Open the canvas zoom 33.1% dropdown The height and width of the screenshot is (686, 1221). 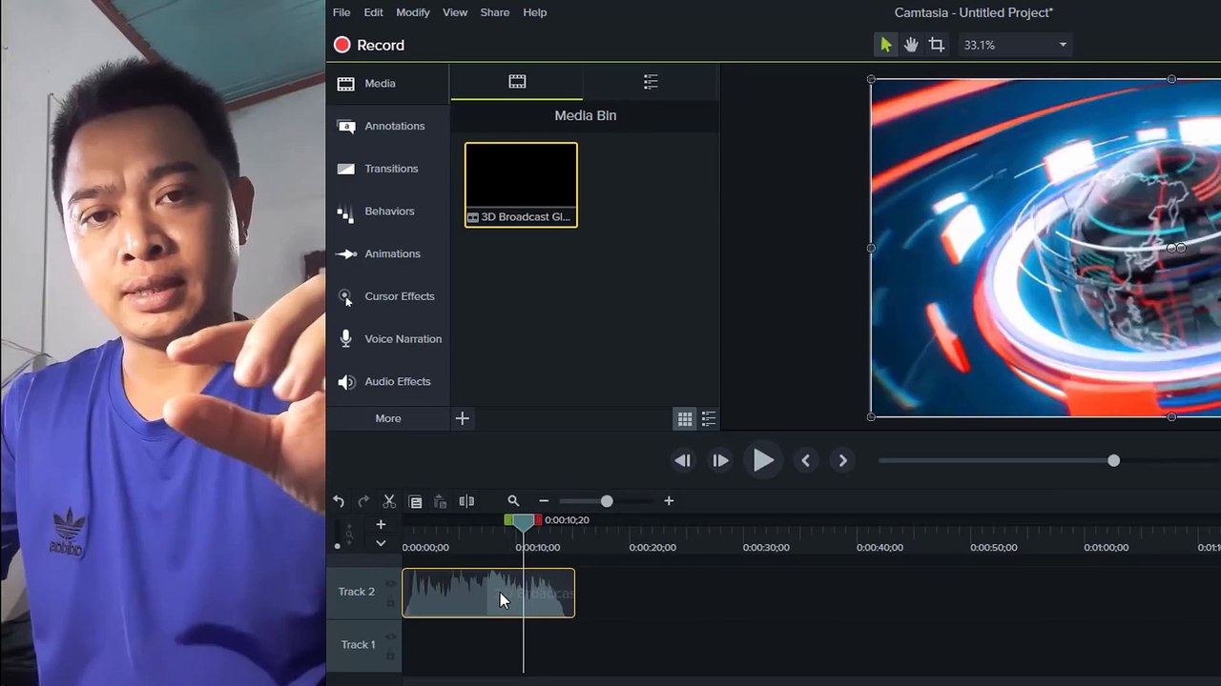coord(1015,45)
